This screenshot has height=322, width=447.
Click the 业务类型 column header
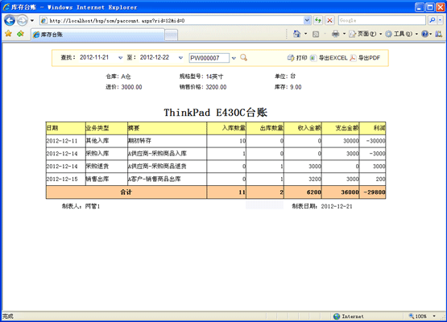(106, 128)
